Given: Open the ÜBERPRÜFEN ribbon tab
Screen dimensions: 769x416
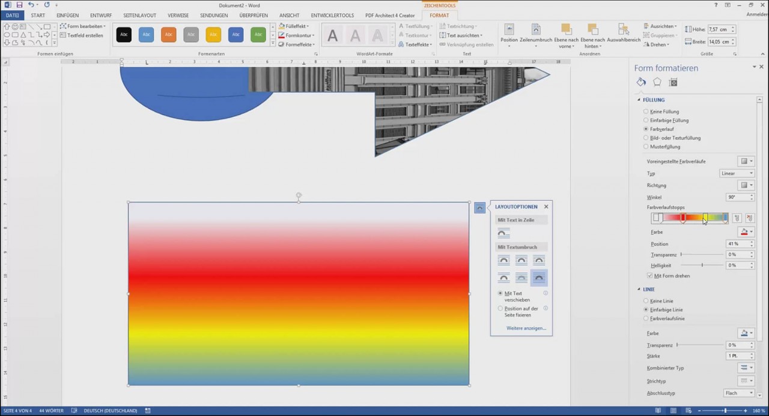Looking at the screenshot, I should (254, 15).
